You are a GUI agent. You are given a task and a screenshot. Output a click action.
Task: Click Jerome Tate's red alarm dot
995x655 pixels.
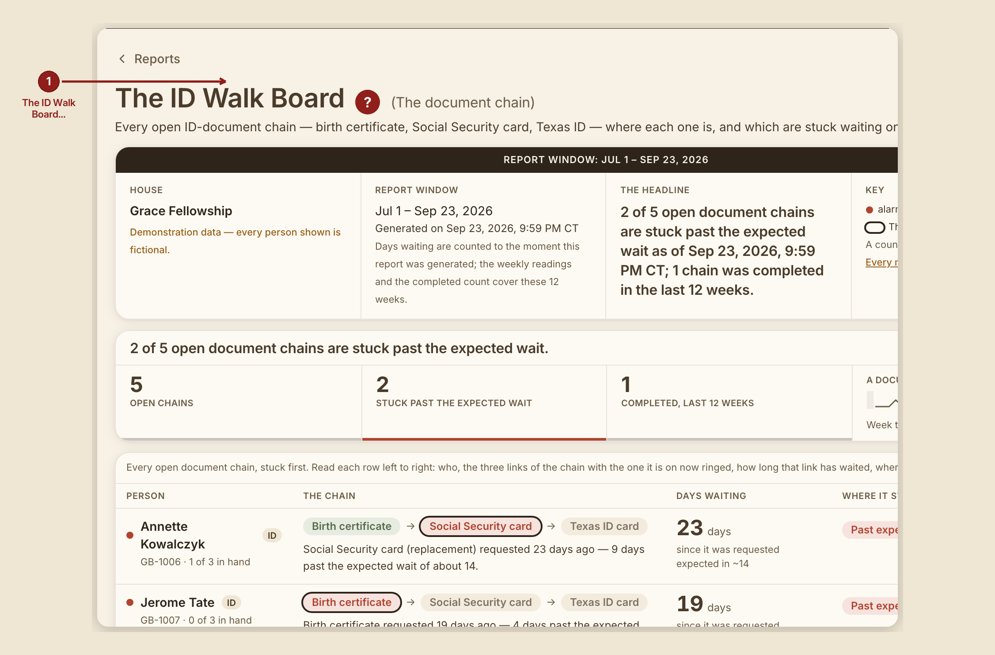(x=130, y=602)
